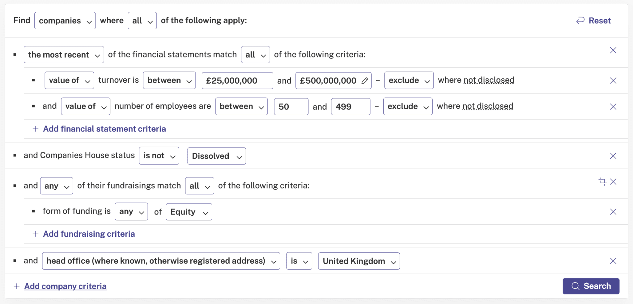
Task: Open the head office address type dropdown
Action: point(161,261)
